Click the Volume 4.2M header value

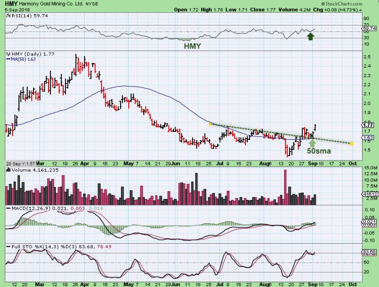(x=294, y=10)
